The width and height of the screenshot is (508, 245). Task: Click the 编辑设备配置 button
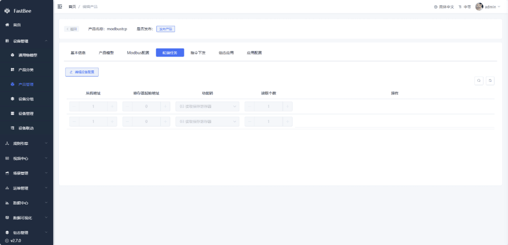[x=82, y=72]
